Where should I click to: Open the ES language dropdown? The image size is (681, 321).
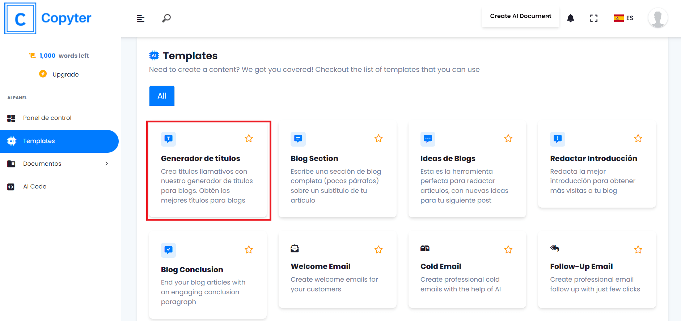tap(624, 18)
